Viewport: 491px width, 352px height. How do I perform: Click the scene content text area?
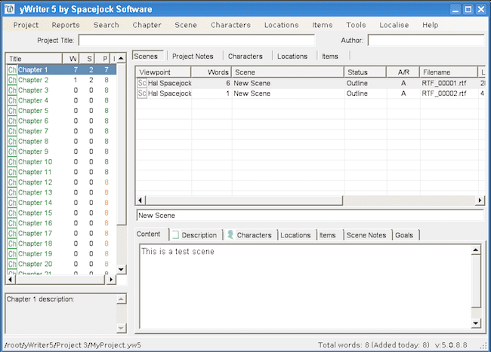pyautogui.click(x=305, y=286)
